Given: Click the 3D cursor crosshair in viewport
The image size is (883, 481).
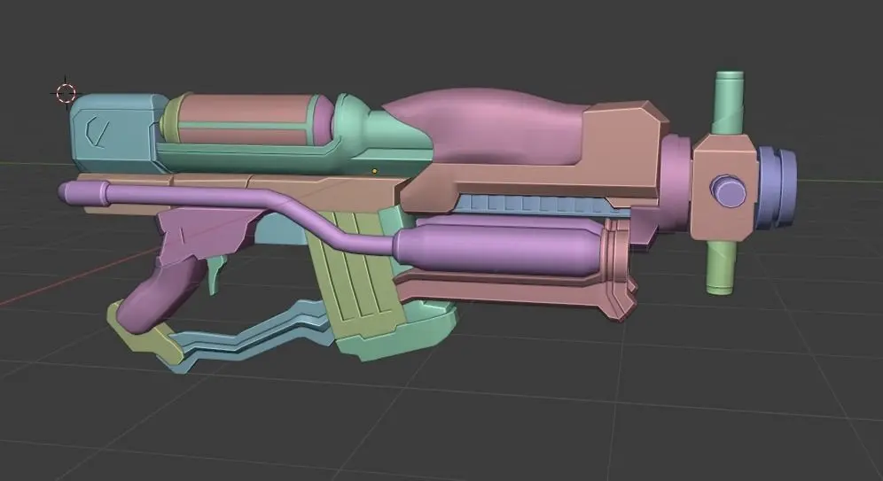Looking at the screenshot, I should [66, 93].
